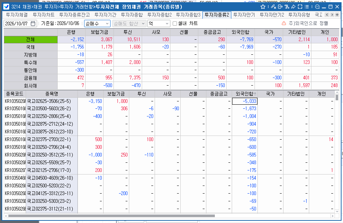
Task: Select the 통안채 row header
Action: pos(30,70)
